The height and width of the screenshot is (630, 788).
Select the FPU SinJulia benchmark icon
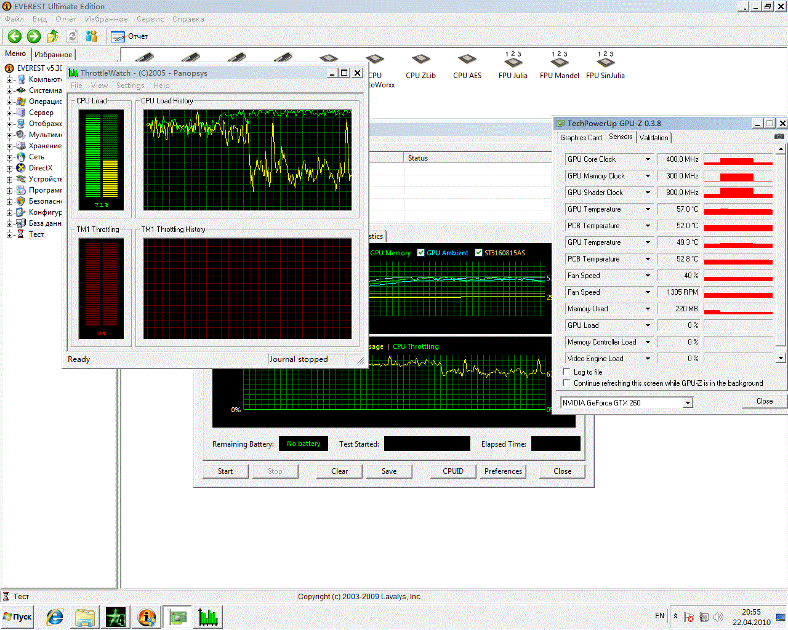pos(605,65)
